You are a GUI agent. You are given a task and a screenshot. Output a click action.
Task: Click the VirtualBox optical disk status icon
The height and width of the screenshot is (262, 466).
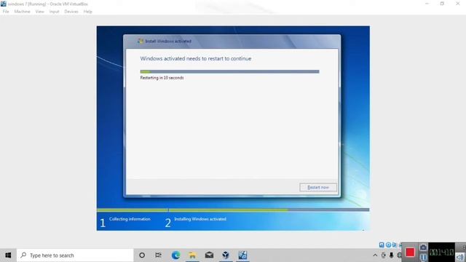388,245
